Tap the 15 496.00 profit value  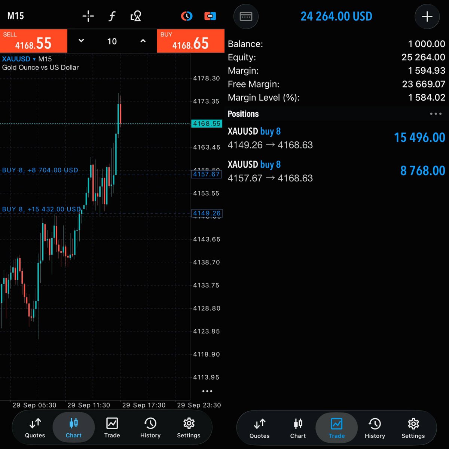pyautogui.click(x=419, y=138)
